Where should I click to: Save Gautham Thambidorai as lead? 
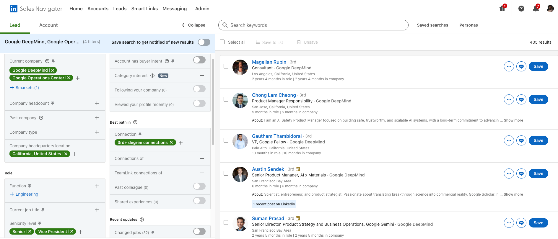click(538, 140)
